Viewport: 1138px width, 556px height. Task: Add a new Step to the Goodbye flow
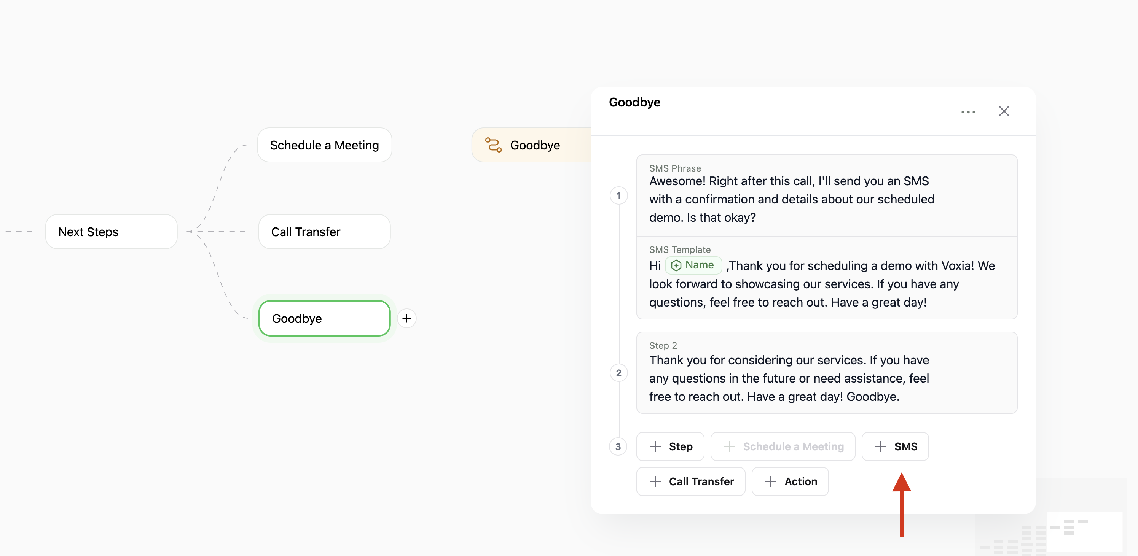670,446
